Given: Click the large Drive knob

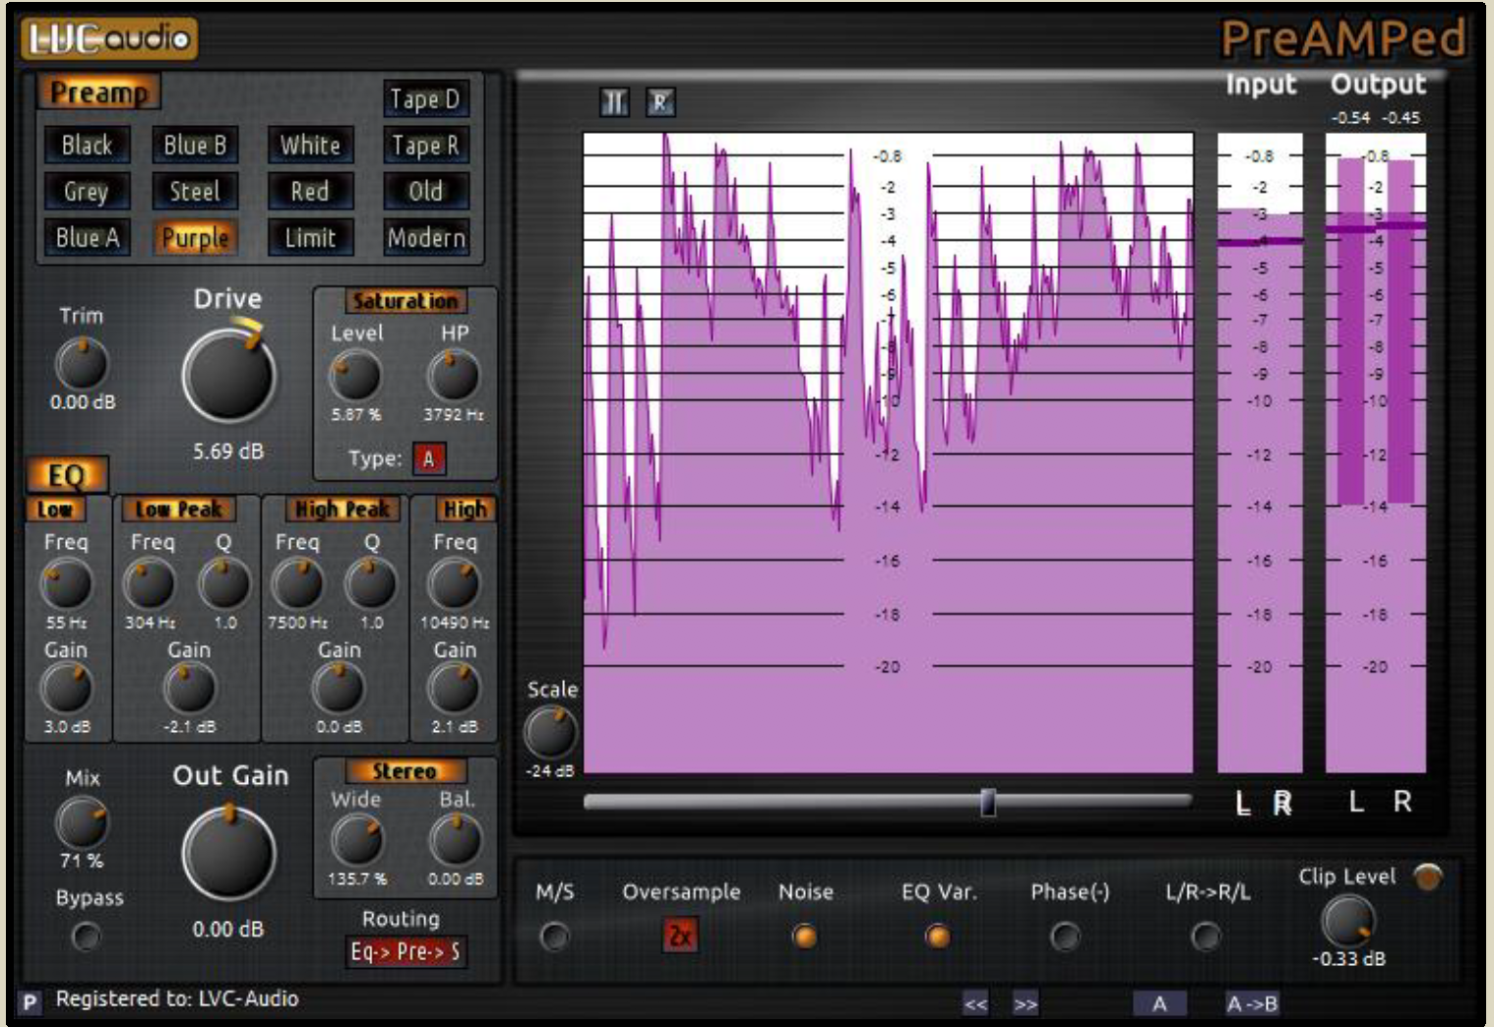Looking at the screenshot, I should [x=229, y=376].
